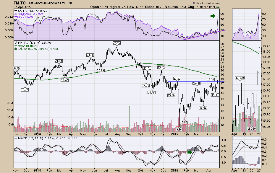Screen dimensions: 275x173
Task: Click the Chg +1.16 (+6.61%) change value
Action: [202, 7]
